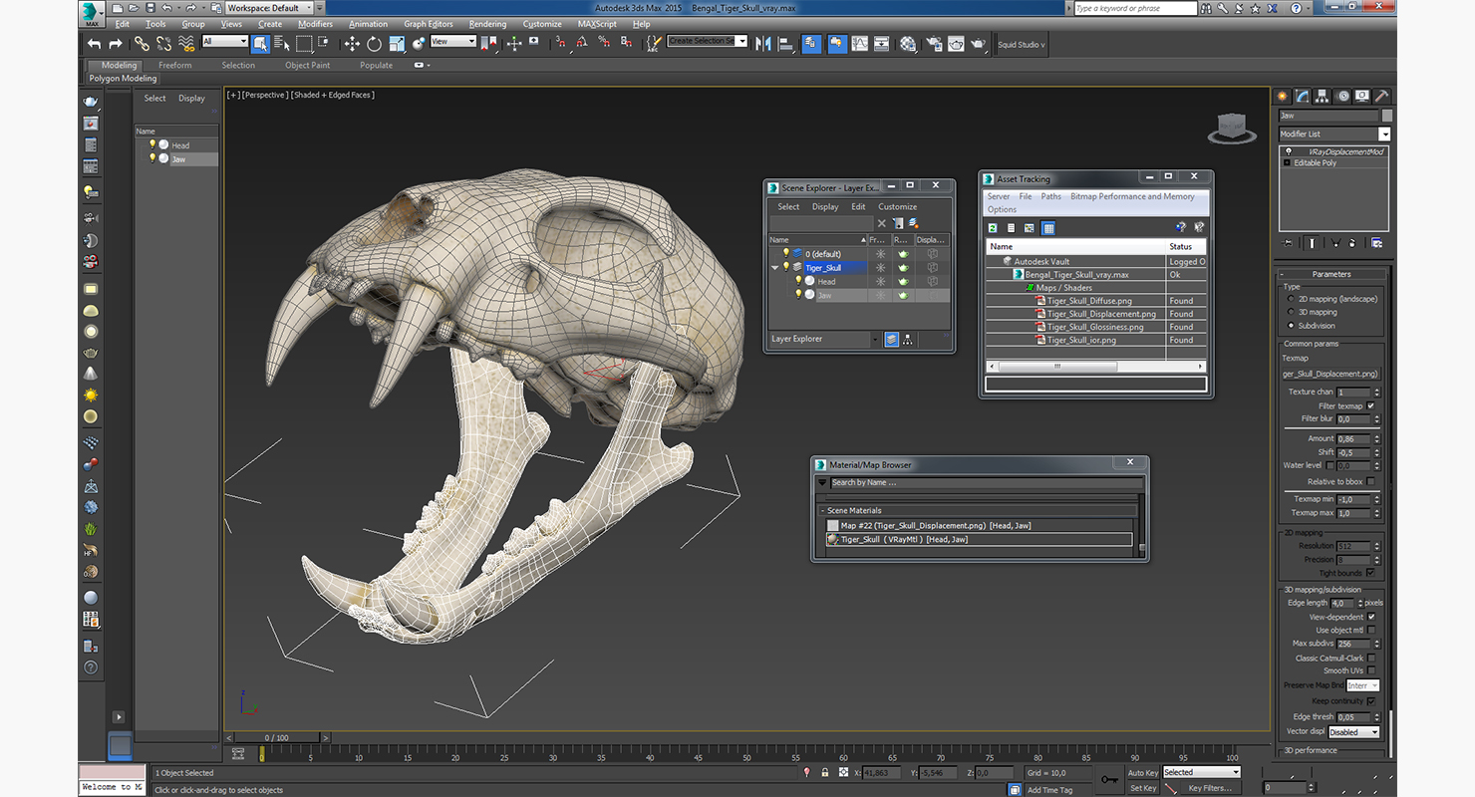Open the selection filter All dropdown
1475x797 pixels.
[225, 42]
